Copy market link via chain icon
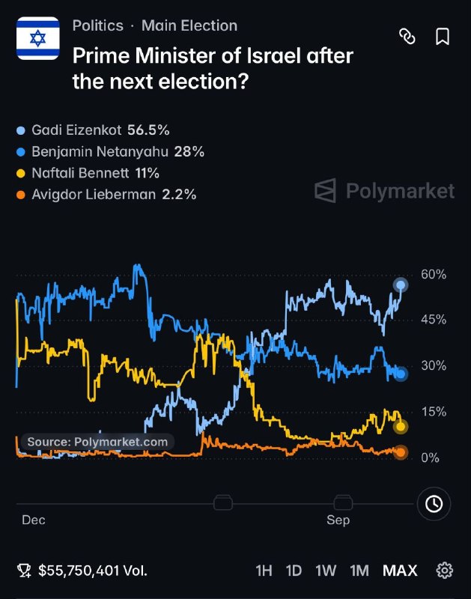The height and width of the screenshot is (599, 471). [x=407, y=37]
